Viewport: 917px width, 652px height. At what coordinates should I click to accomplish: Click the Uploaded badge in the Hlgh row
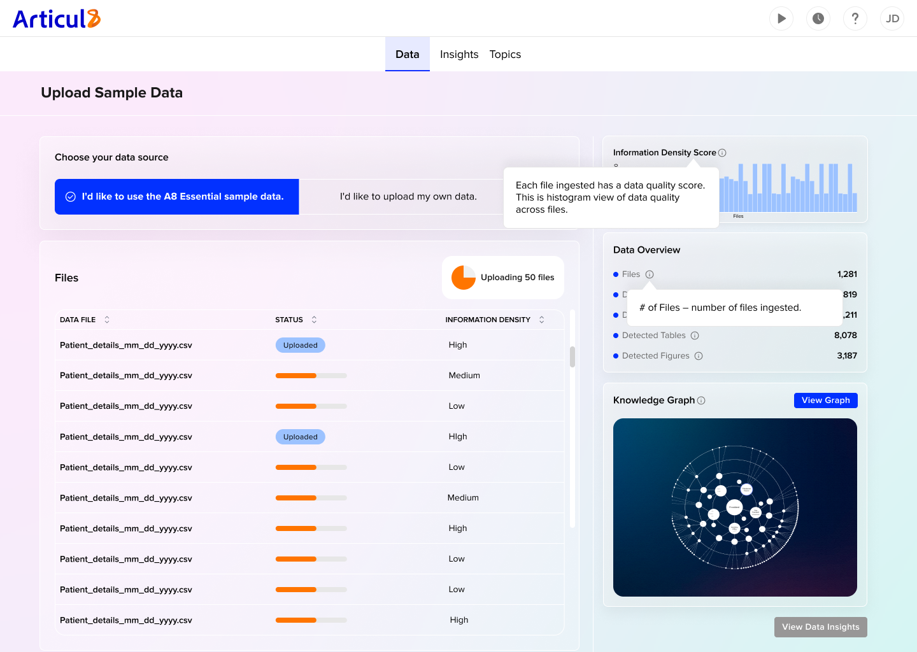click(301, 437)
